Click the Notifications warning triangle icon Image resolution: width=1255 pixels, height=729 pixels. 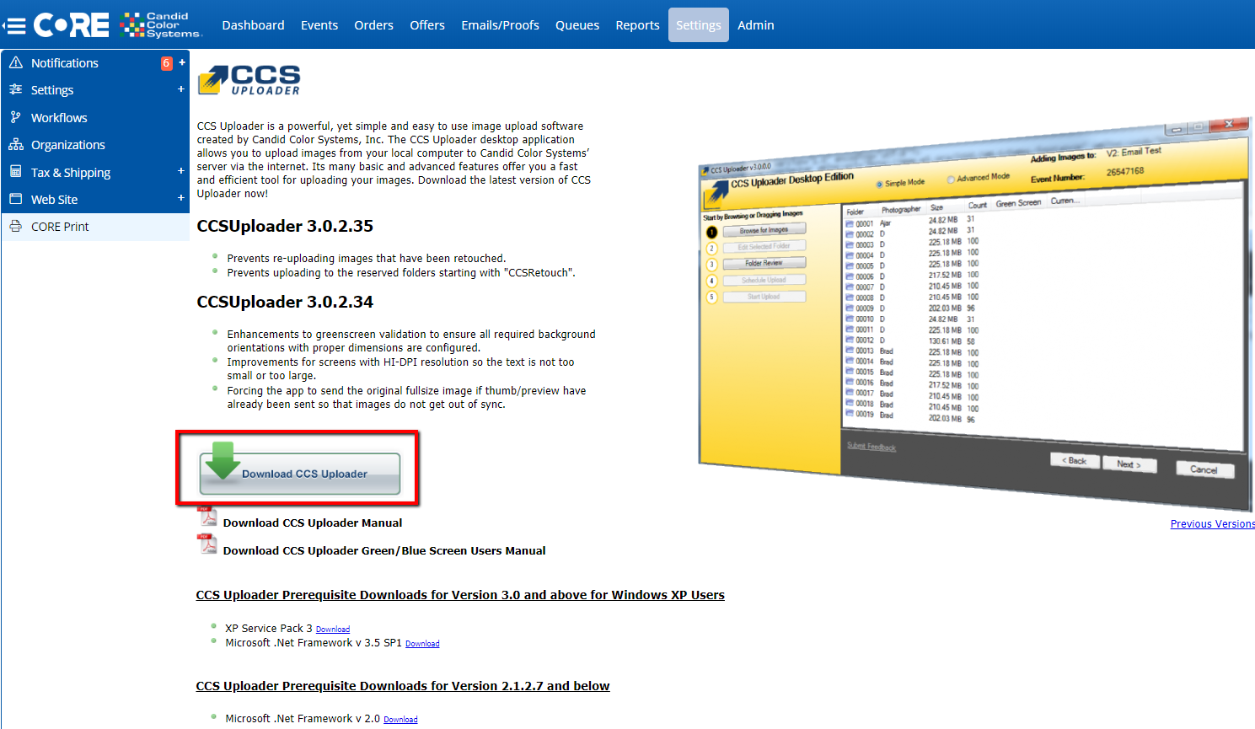pyautogui.click(x=16, y=63)
